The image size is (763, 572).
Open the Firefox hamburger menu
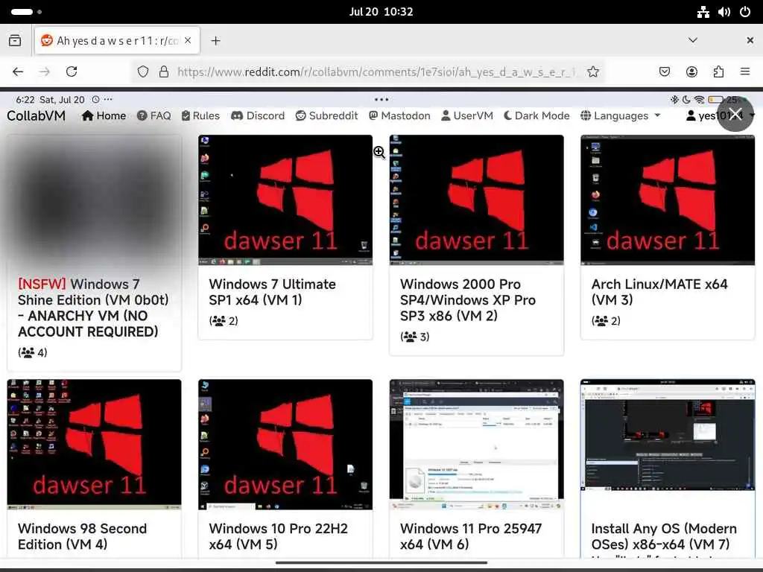click(x=745, y=71)
